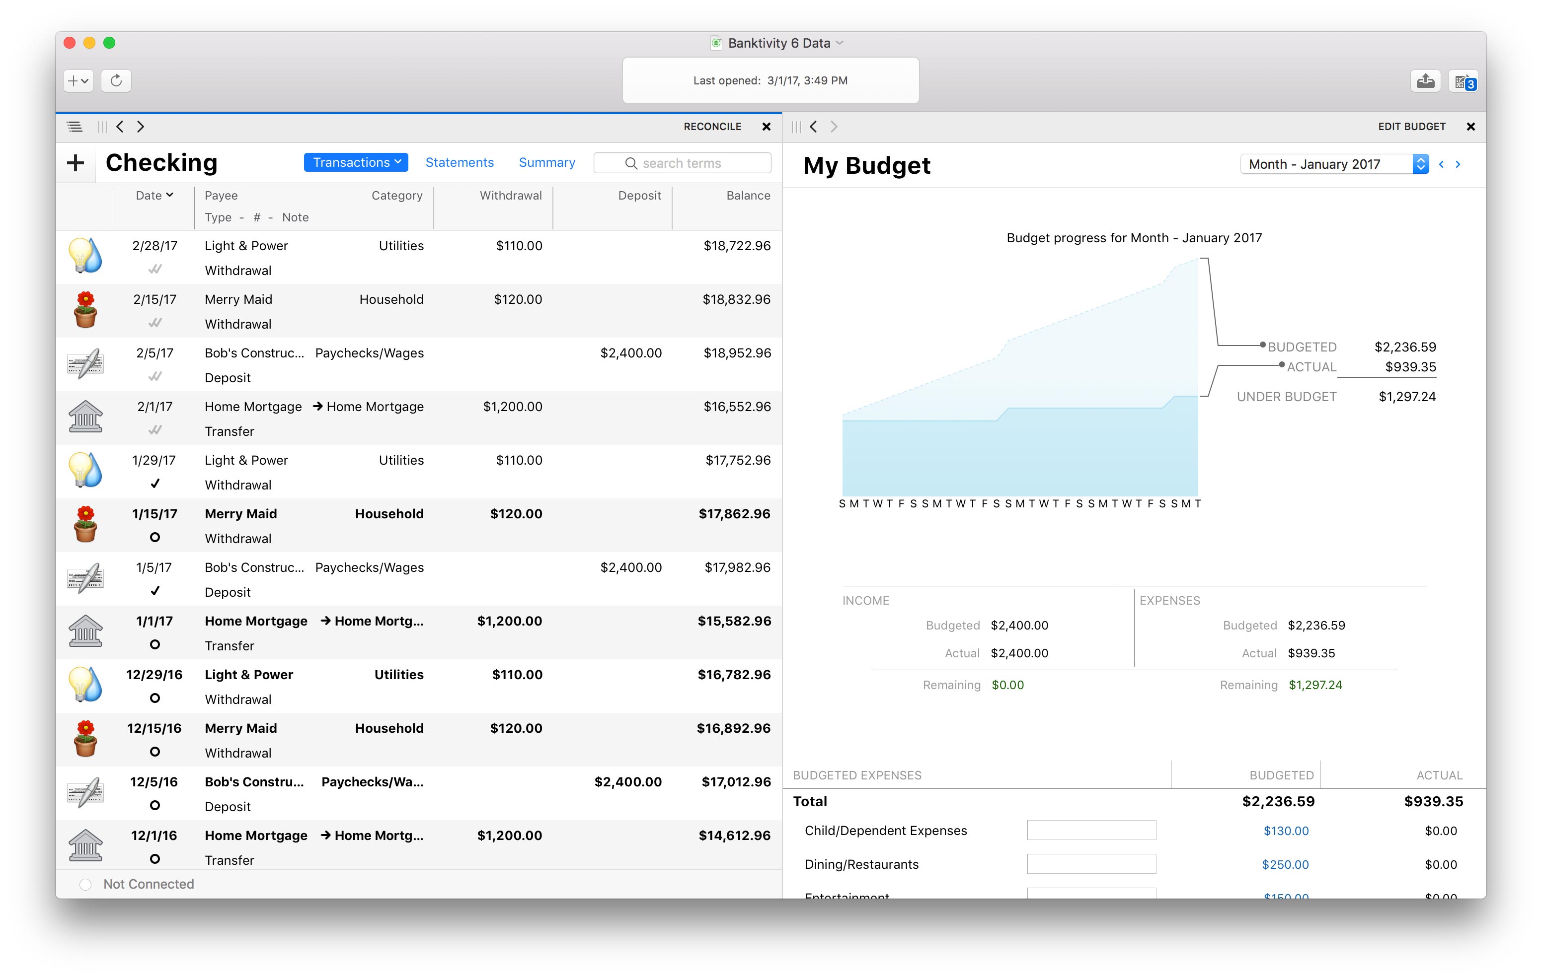The height and width of the screenshot is (978, 1542).
Task: Click the light bulb icon on the 2/28/17 row
Action: coord(85,255)
